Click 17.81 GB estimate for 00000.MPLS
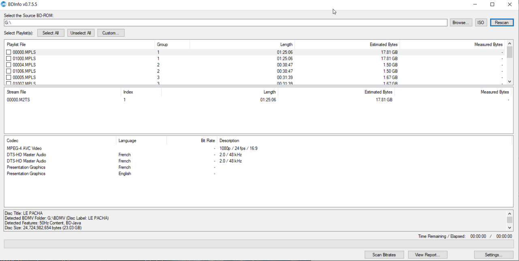Image resolution: width=519 pixels, height=261 pixels. pyautogui.click(x=389, y=52)
